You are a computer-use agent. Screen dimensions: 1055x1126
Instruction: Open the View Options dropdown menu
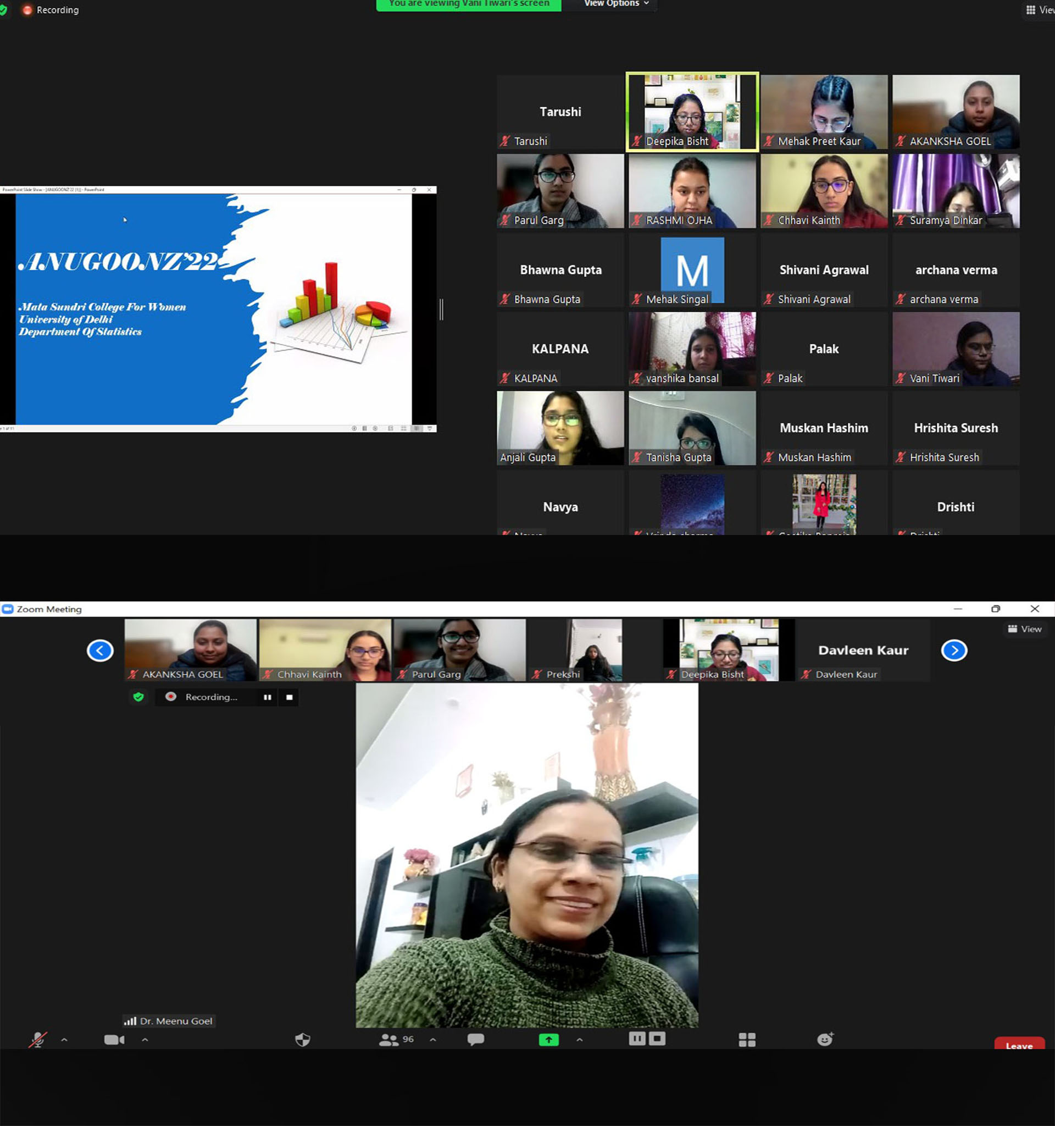click(x=616, y=3)
